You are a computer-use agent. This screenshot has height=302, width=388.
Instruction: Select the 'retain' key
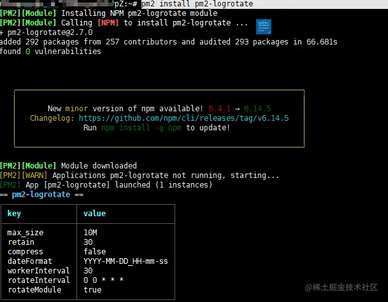point(21,242)
